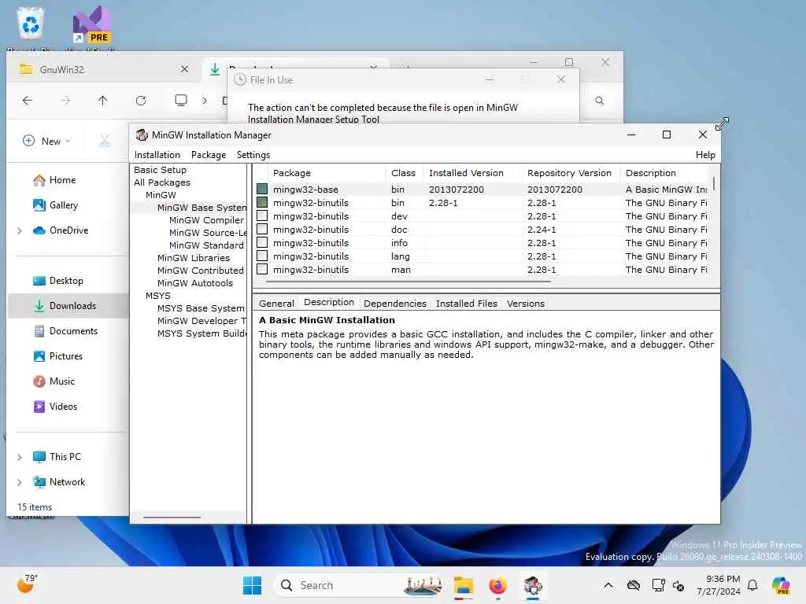Image resolution: width=806 pixels, height=604 pixels.
Task: Click the tree pane horizontal scrollbar
Action: [x=172, y=517]
